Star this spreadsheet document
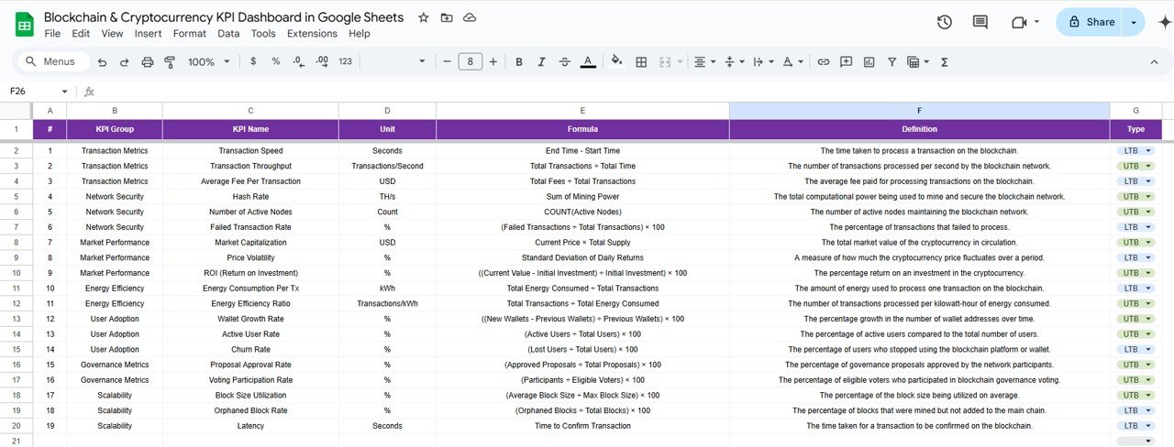 pyautogui.click(x=423, y=17)
